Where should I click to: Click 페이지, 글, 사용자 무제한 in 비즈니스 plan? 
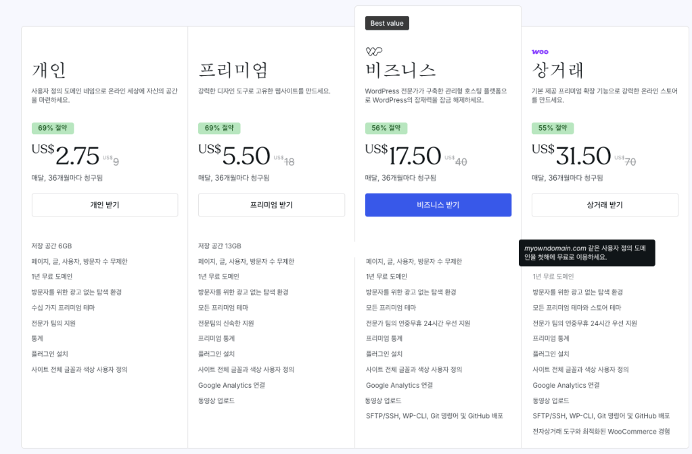414,261
